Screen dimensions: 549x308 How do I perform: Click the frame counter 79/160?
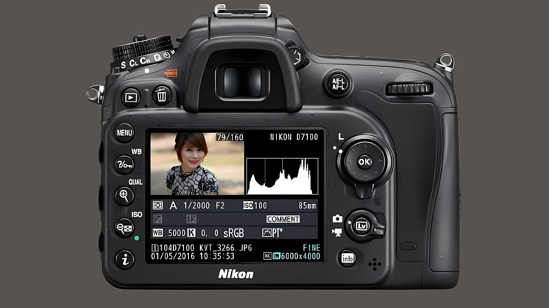[x=230, y=137]
